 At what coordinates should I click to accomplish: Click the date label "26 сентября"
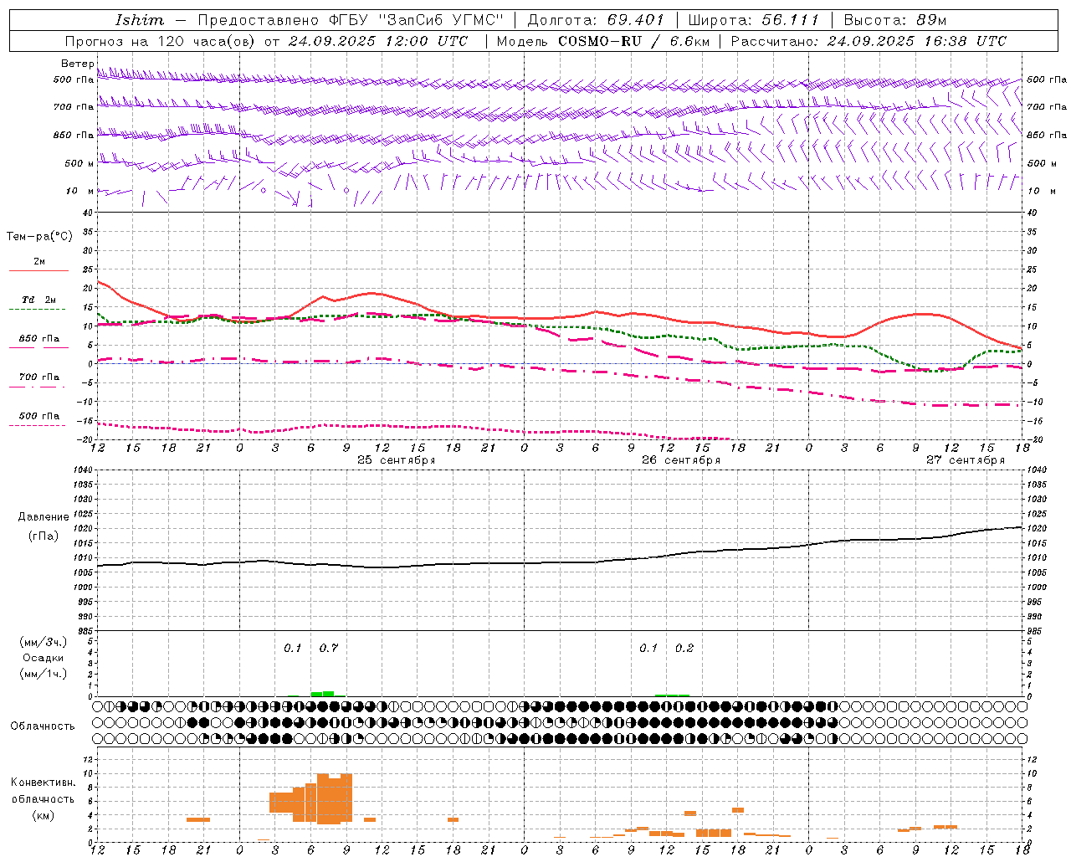pyautogui.click(x=681, y=460)
